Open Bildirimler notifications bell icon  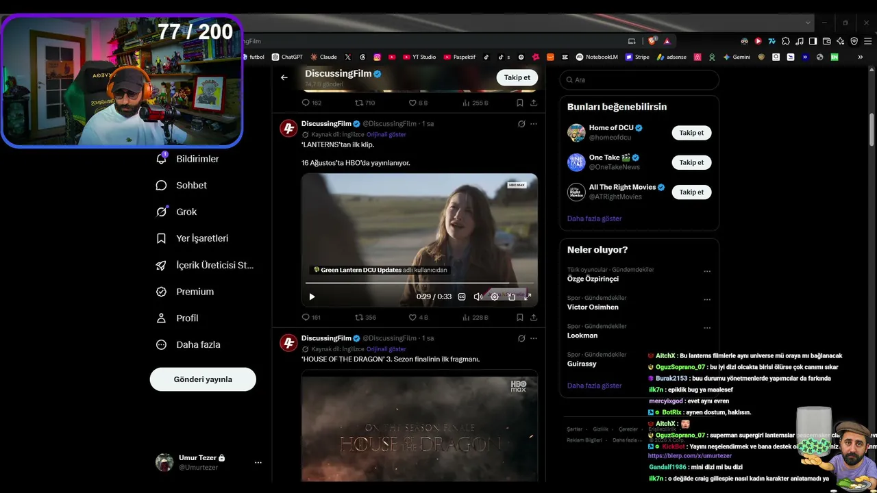pos(162,158)
